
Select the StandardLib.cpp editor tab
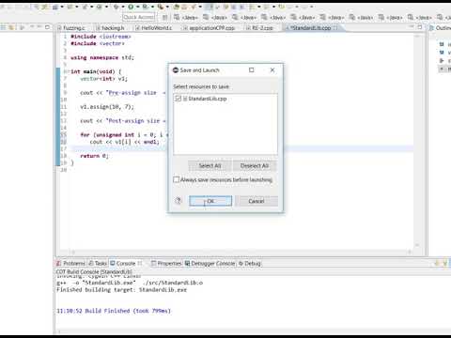[311, 28]
